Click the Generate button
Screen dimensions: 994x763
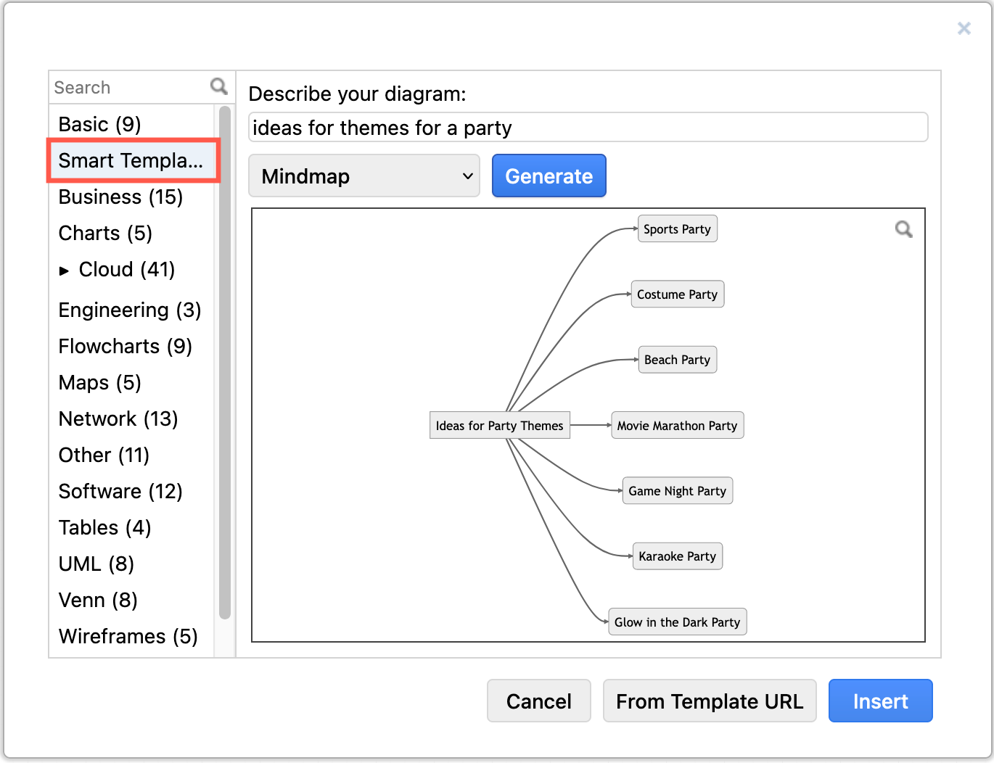549,176
